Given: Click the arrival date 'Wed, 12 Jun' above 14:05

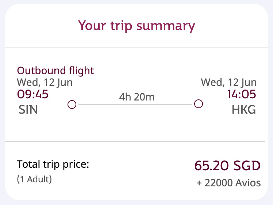Looking at the screenshot, I should tap(228, 82).
